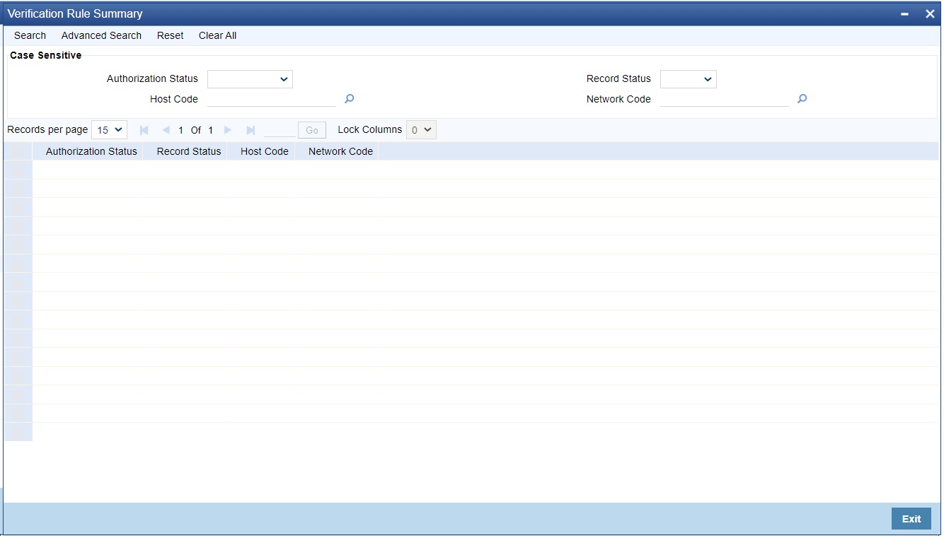Viewport: 944px width, 538px height.
Task: Change Records per page dropdown
Action: [x=109, y=130]
